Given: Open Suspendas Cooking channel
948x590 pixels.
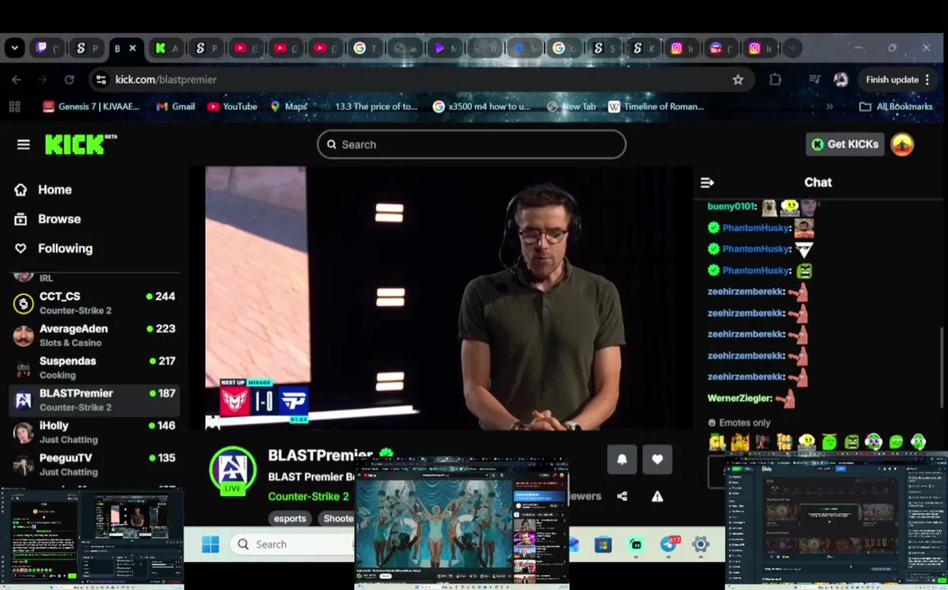Looking at the screenshot, I should point(93,368).
